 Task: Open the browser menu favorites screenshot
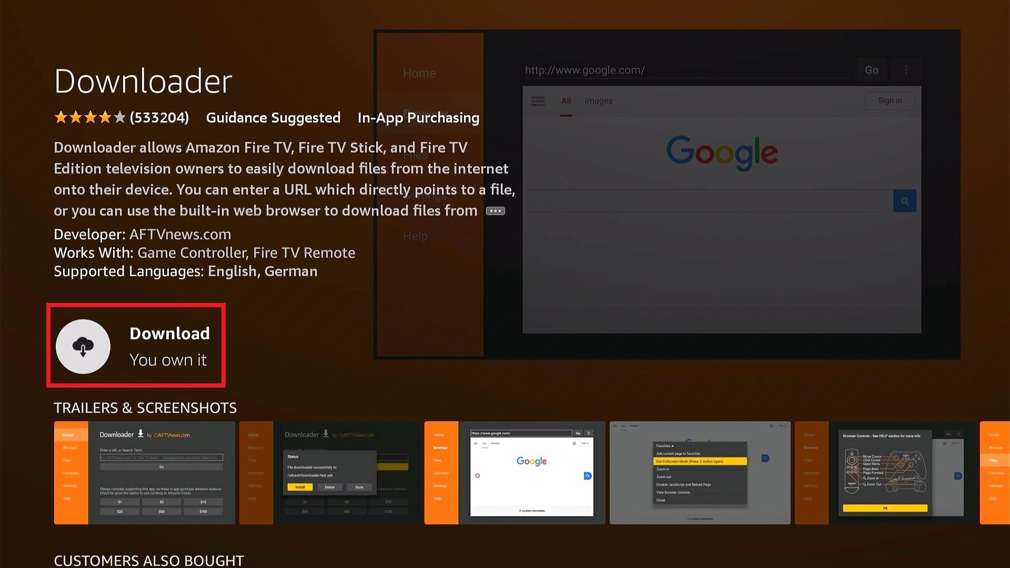coord(700,472)
